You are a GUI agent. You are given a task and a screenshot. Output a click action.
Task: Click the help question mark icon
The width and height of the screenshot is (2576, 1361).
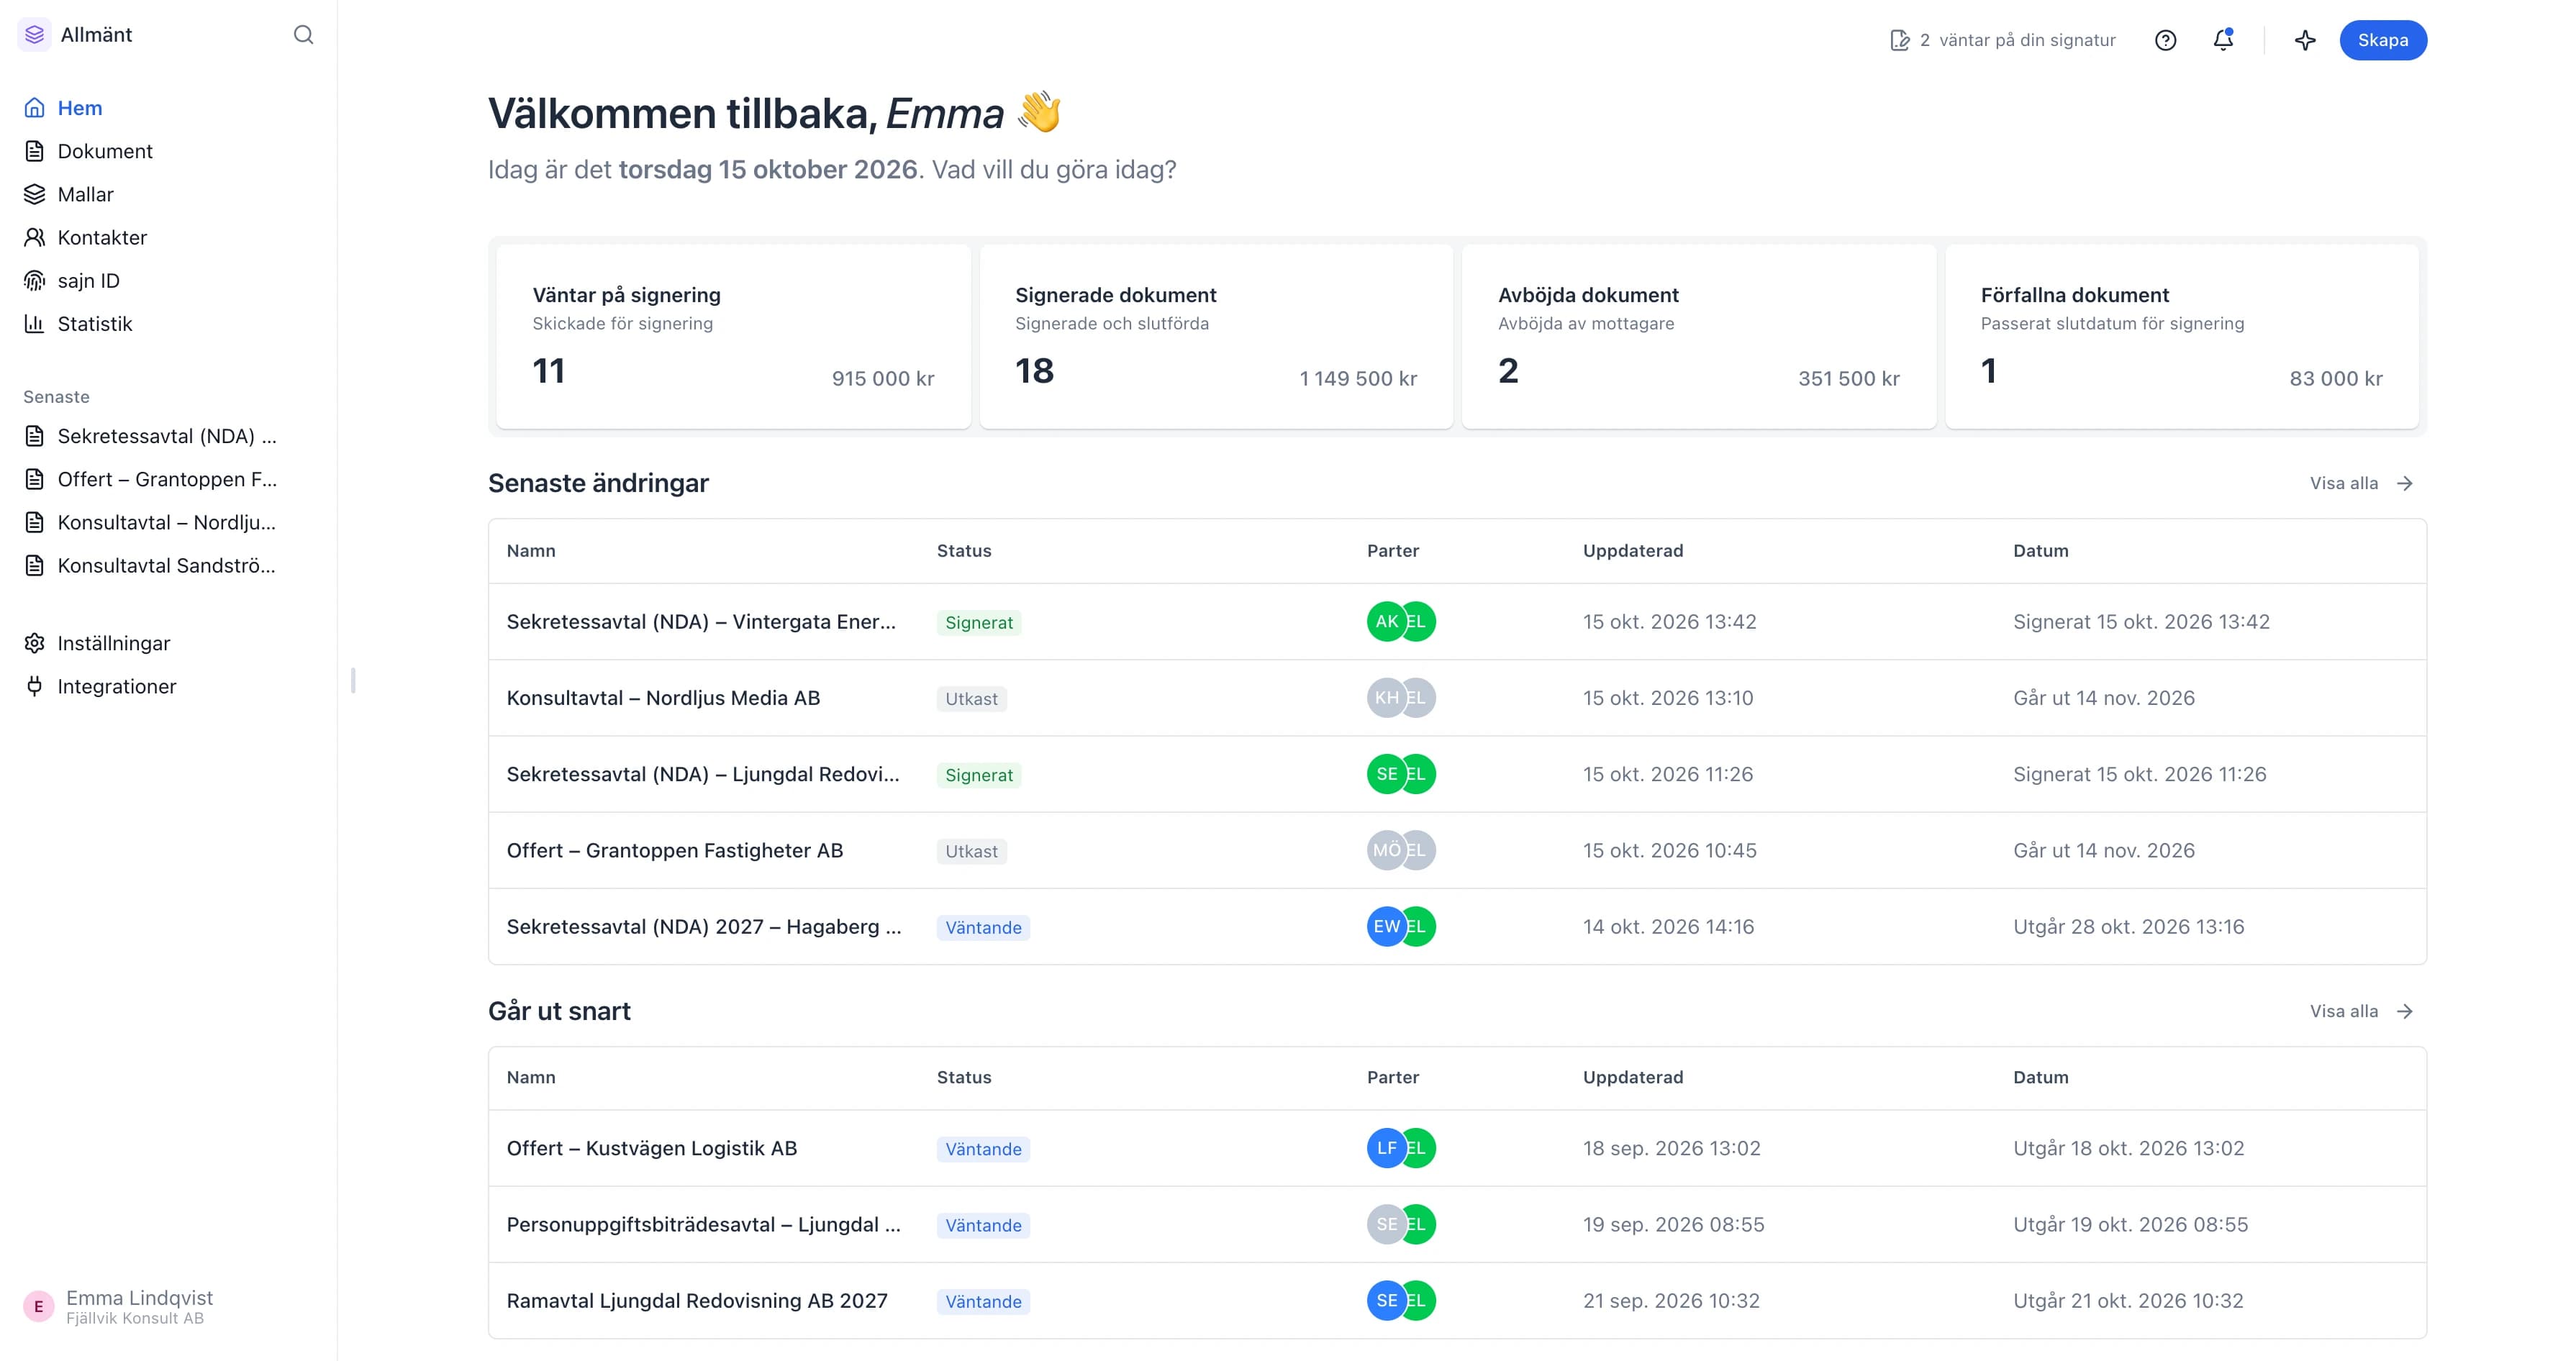pyautogui.click(x=2165, y=40)
